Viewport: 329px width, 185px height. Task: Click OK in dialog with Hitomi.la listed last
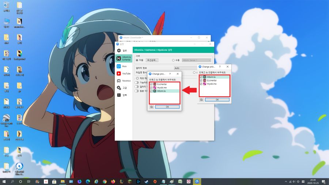(167, 107)
